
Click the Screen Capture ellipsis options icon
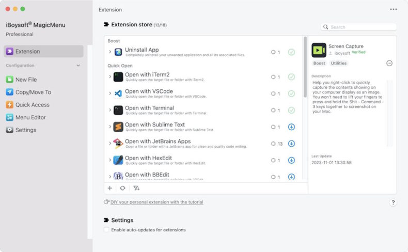coord(389,63)
